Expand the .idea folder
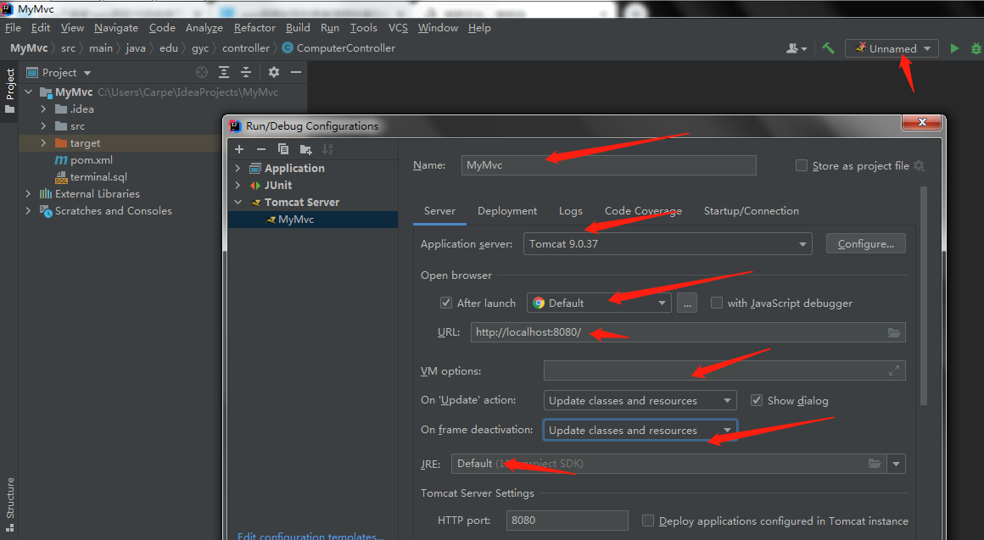984x540 pixels. (x=43, y=109)
